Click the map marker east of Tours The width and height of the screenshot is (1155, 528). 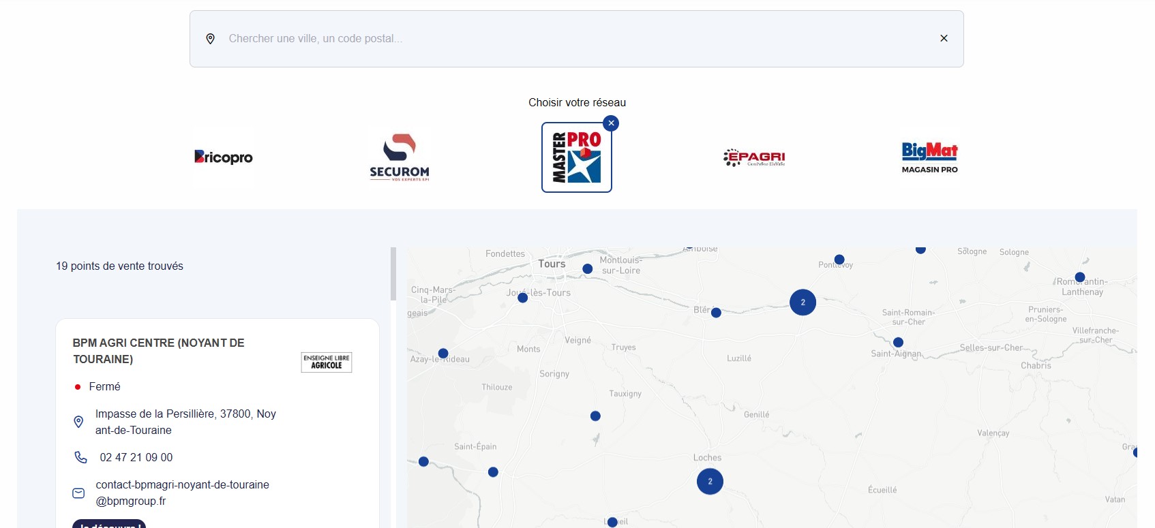(588, 269)
